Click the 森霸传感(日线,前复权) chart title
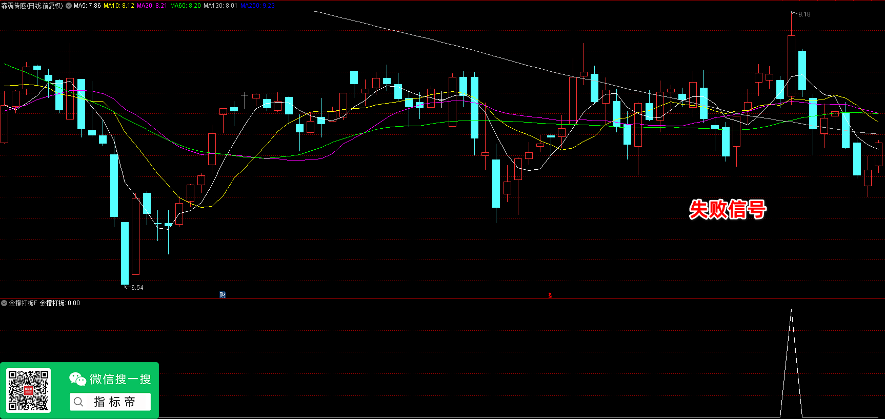This screenshot has height=419, width=885. click(x=32, y=6)
